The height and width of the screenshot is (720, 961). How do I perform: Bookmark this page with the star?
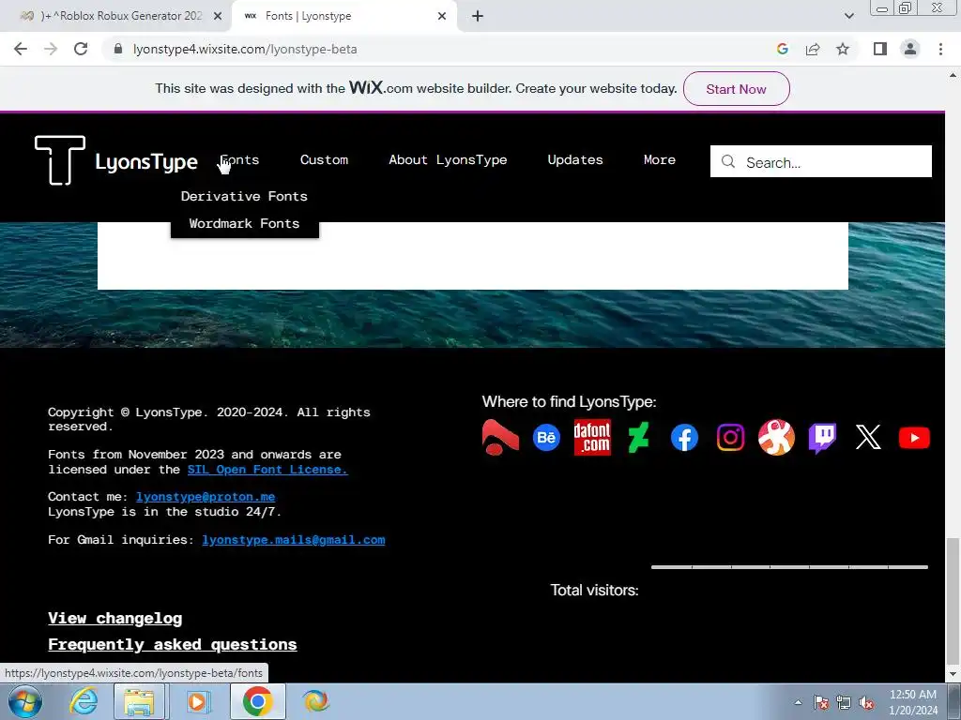[843, 49]
